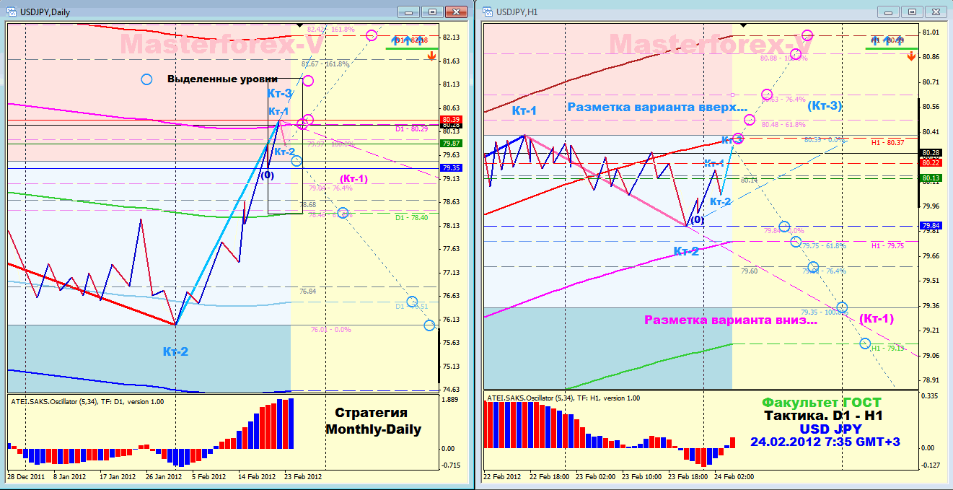
Task: Select the USDJPY,H1 title bar text
Action: (517, 12)
